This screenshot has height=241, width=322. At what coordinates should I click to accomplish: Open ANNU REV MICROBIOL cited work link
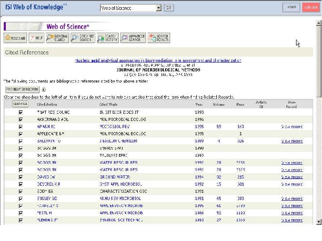[x=120, y=199]
